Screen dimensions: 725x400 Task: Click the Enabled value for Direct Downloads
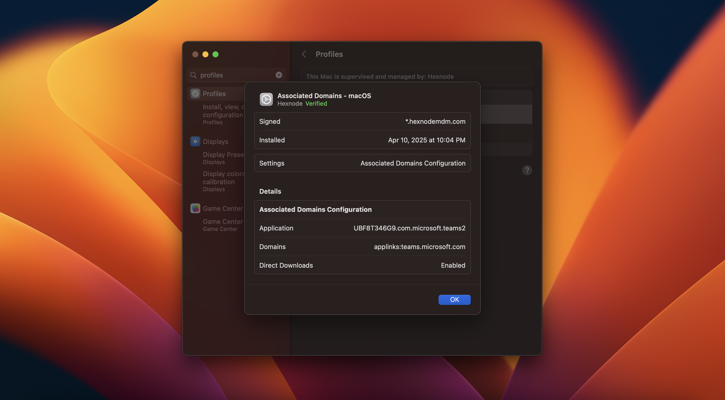[453, 265]
